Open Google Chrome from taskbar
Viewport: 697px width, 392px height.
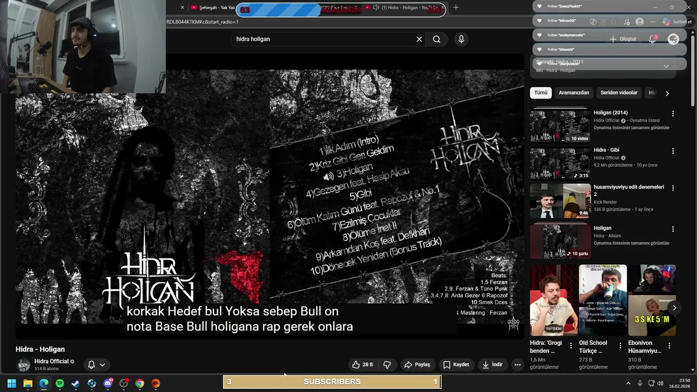coord(140,383)
